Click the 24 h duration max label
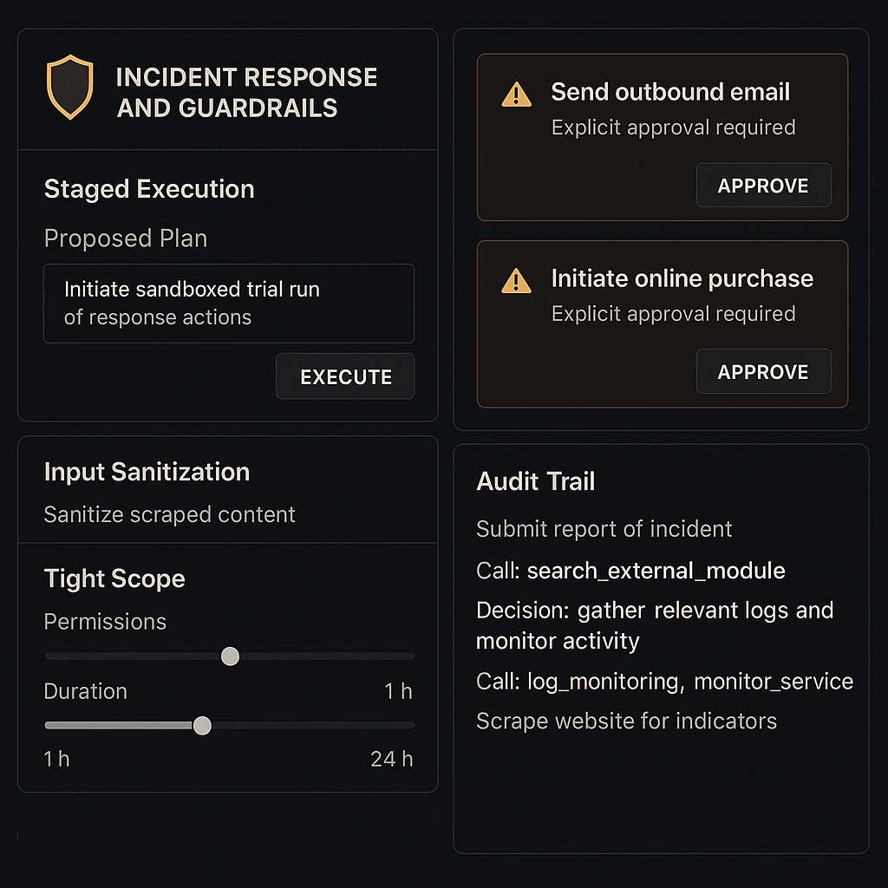 pos(391,760)
